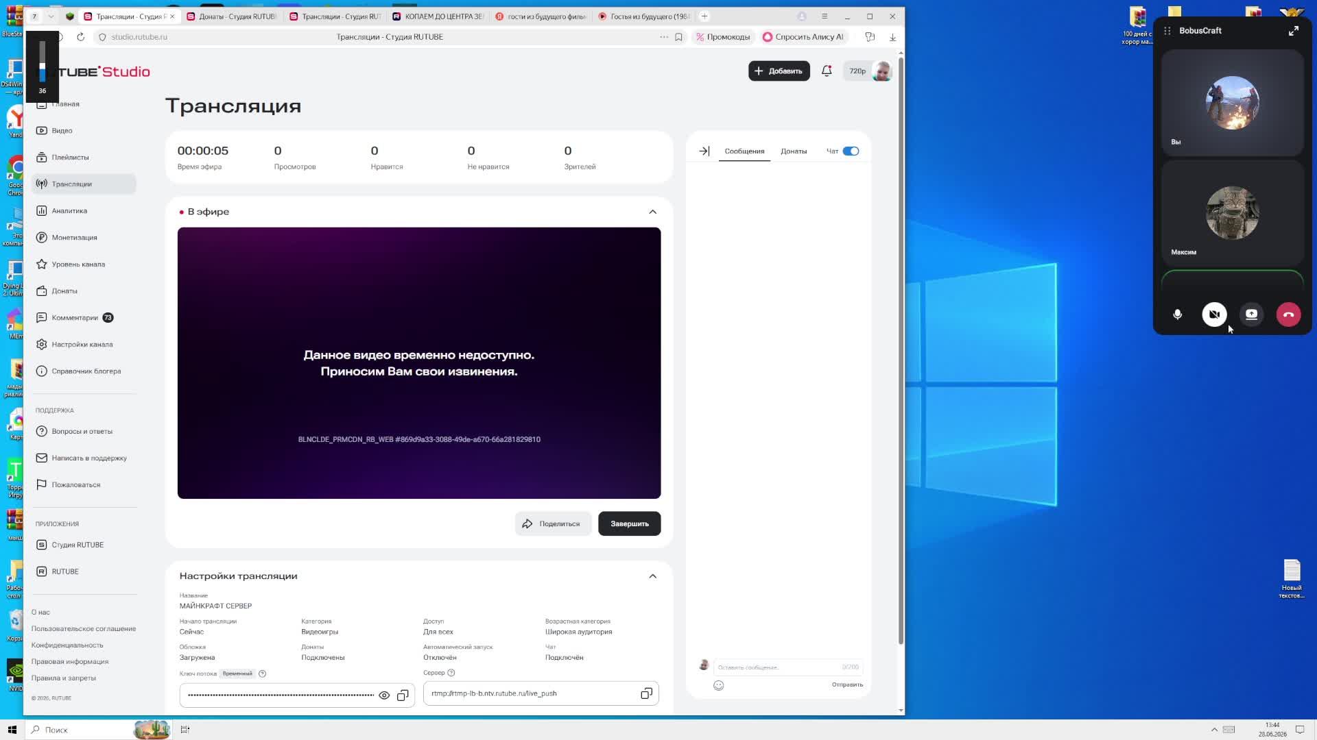Click the stream key help question icon
This screenshot has width=1317, height=740.
click(262, 674)
